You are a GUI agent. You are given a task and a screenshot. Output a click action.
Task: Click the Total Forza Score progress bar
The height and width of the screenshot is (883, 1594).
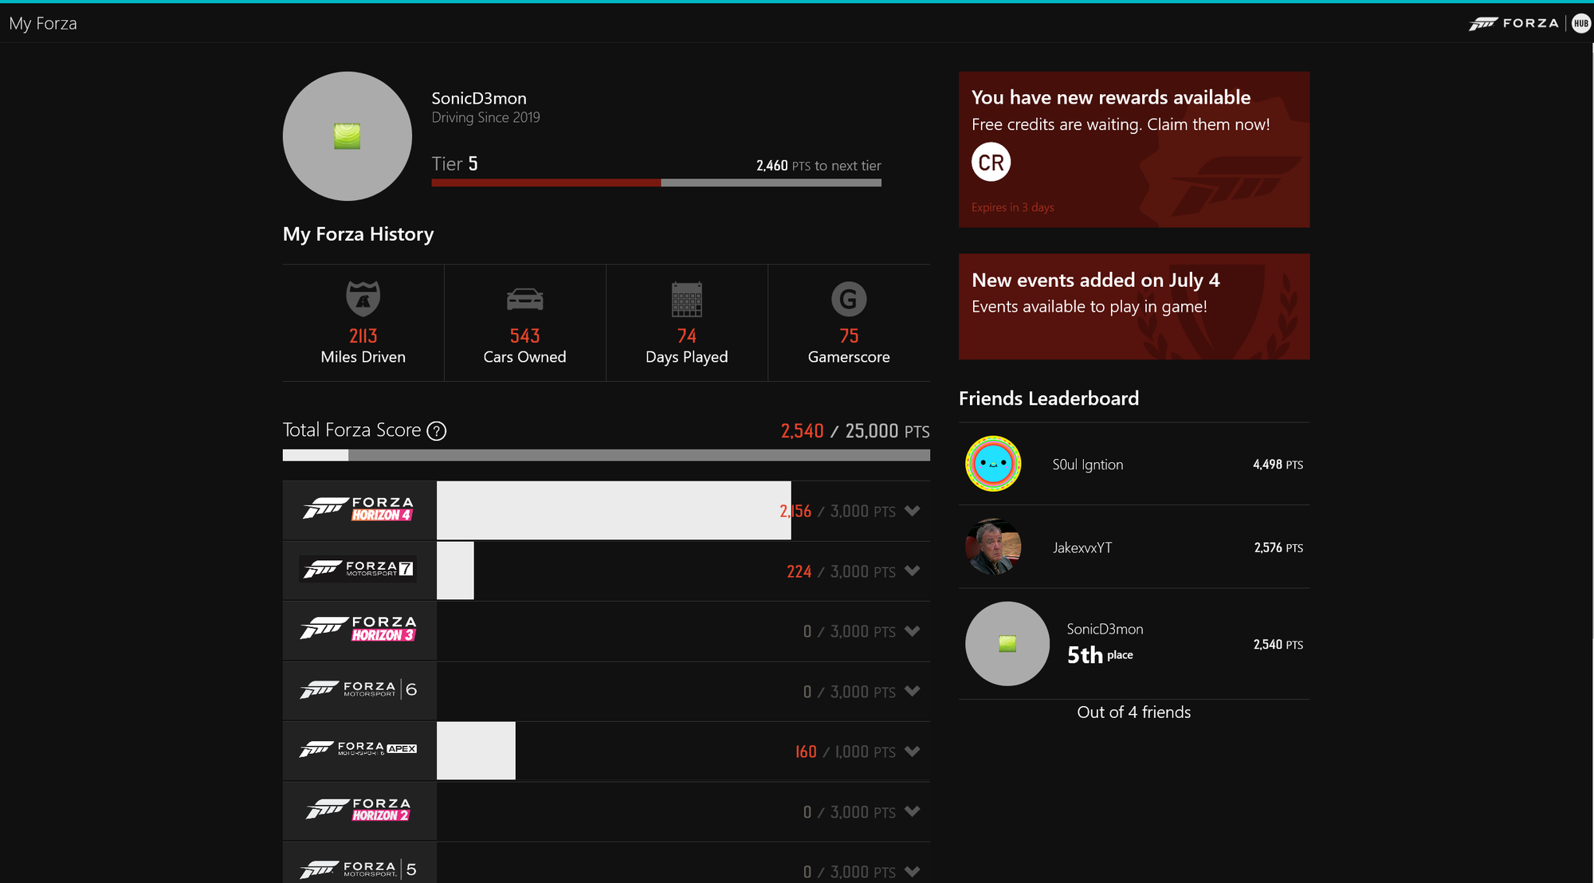point(606,455)
